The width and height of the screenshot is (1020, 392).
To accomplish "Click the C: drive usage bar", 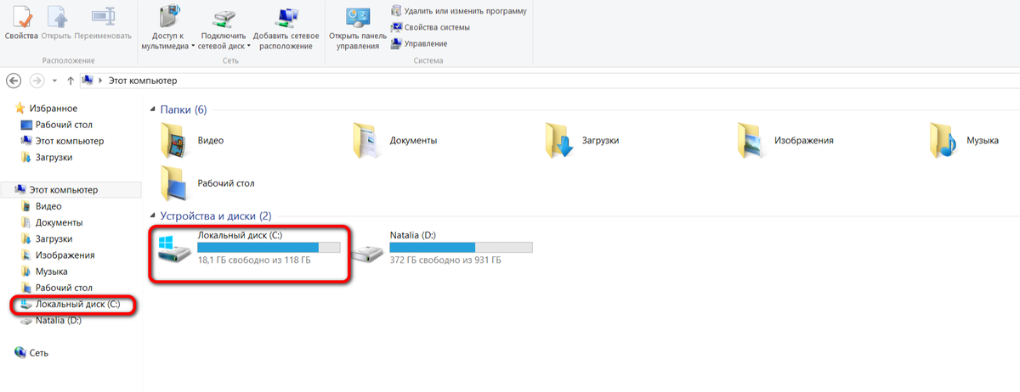I will tap(269, 247).
